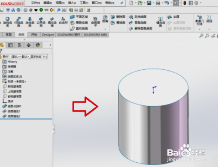Expand the 曲线 dropdown arrow

[x=209, y=29]
